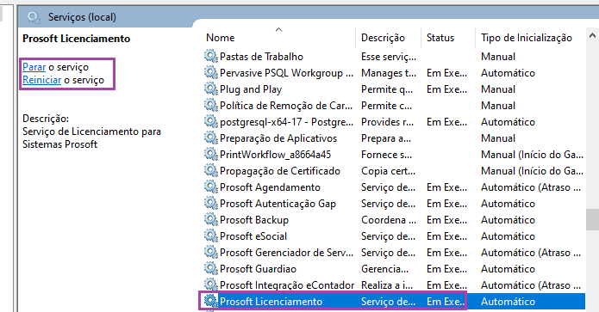Click the gear icon of Plug and Play
This screenshot has height=312, width=599.
click(211, 89)
